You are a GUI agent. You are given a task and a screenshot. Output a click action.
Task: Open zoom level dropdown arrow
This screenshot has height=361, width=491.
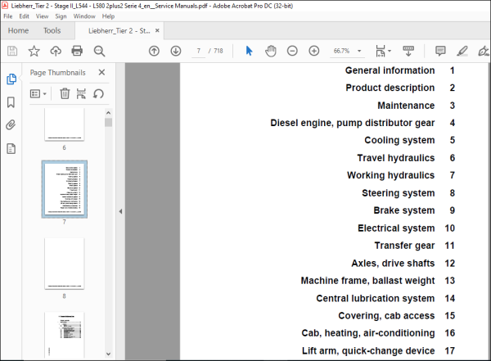coord(359,51)
